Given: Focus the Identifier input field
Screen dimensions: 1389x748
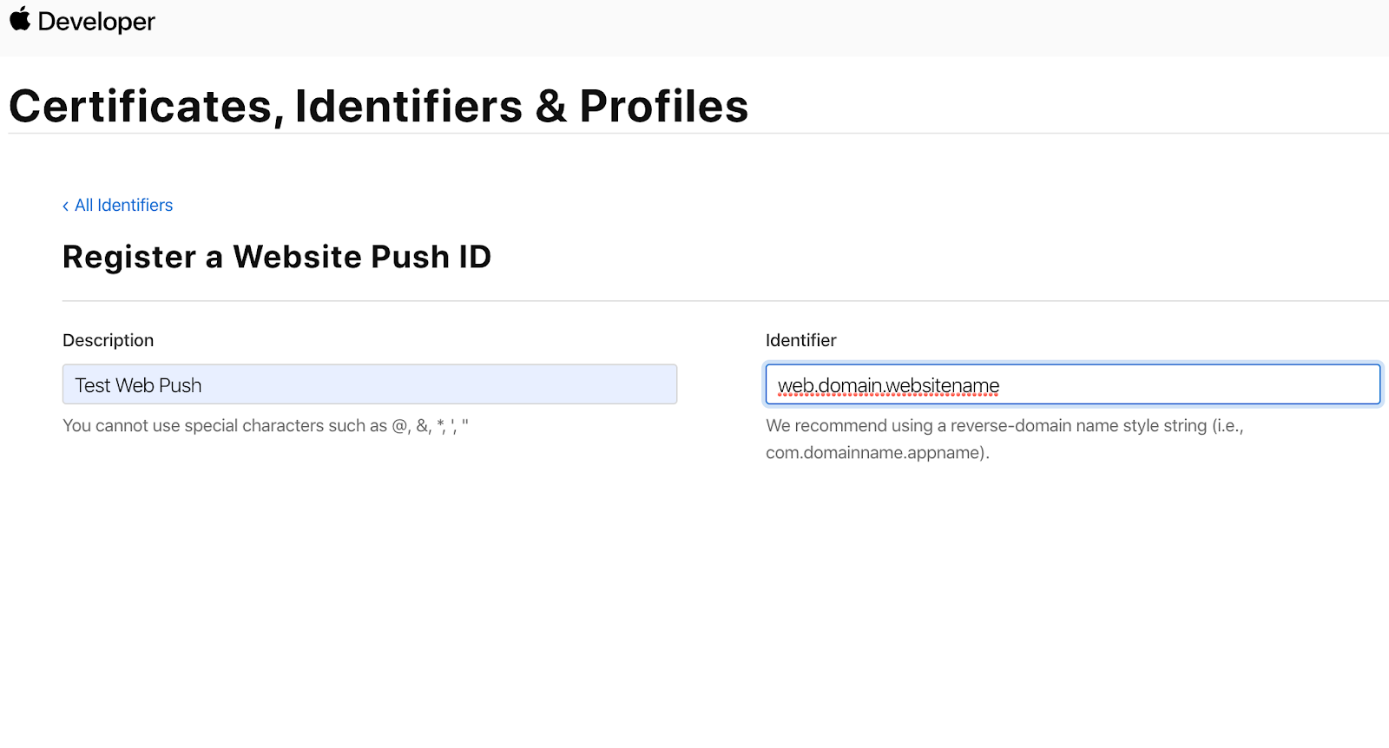Looking at the screenshot, I should tap(1073, 384).
